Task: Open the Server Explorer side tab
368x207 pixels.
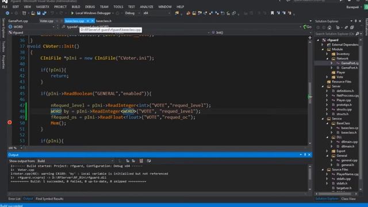Action: tap(3, 28)
